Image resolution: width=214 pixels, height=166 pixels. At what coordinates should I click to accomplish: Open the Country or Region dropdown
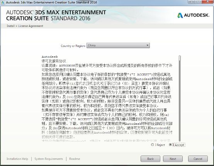(x=118, y=45)
